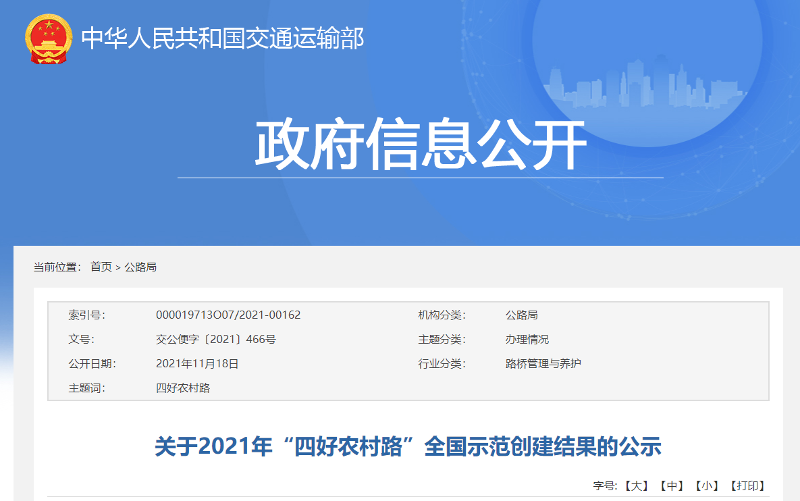Screen dimensions: 800x501
Task: Click the 办理情况 topic classification value
Action: pos(527,339)
